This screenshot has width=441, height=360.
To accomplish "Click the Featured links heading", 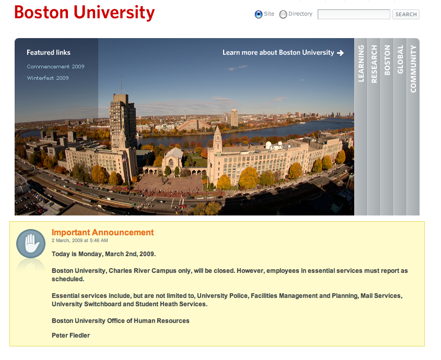I will (x=49, y=53).
